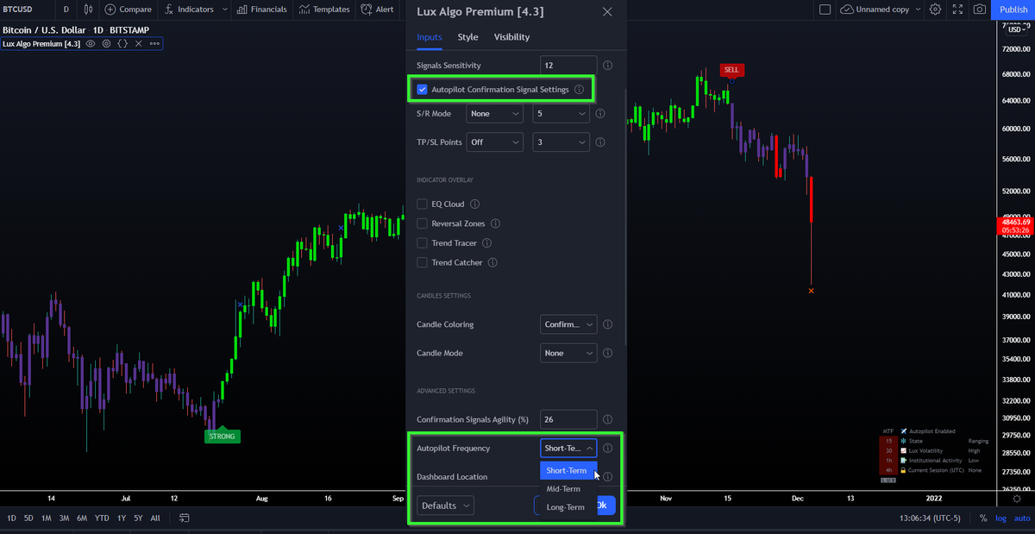Viewport: 1035px width, 534px height.
Task: Switch to the Style tab
Action: [x=467, y=37]
